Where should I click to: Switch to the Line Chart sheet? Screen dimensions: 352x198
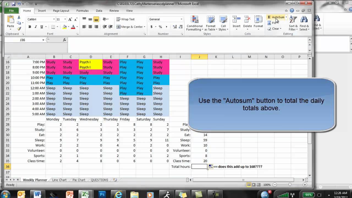59,180
